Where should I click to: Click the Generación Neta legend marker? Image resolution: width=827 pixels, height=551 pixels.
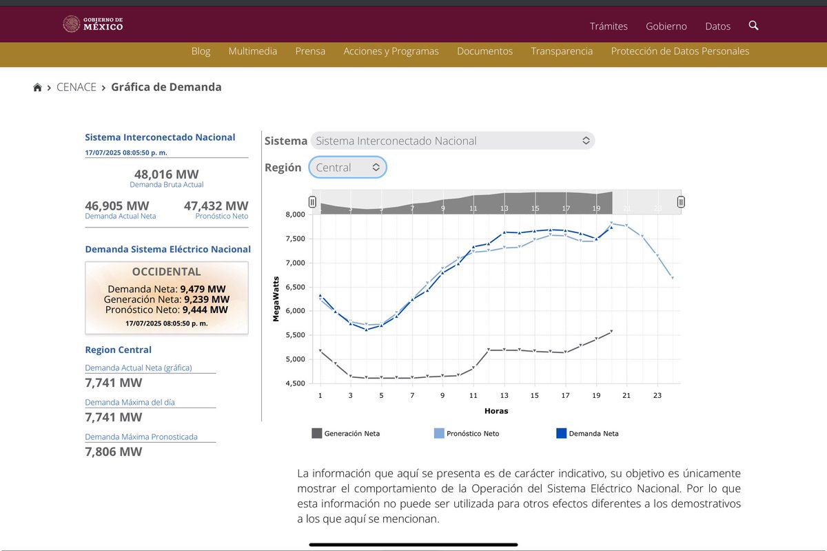pos(317,433)
